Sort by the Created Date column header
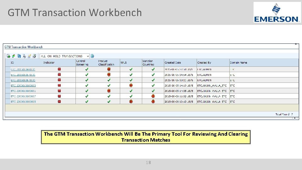This screenshot has height=170, width=302. coord(173,63)
